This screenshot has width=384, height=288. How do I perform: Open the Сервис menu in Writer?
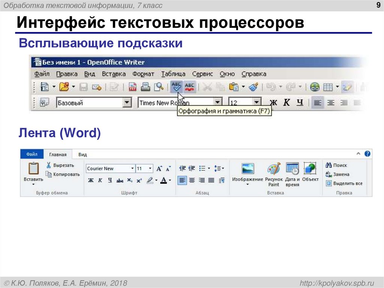pos(202,74)
